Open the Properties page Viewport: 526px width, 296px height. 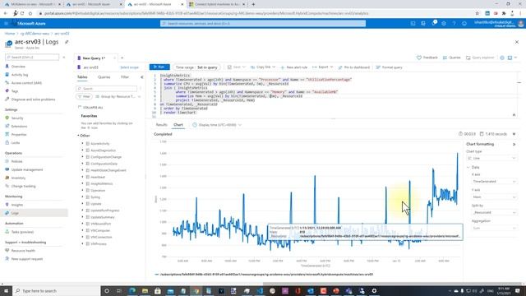pyautogui.click(x=19, y=135)
